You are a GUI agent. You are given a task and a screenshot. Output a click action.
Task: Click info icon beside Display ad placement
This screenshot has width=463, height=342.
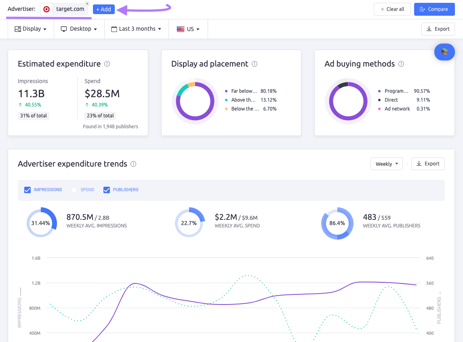point(255,64)
